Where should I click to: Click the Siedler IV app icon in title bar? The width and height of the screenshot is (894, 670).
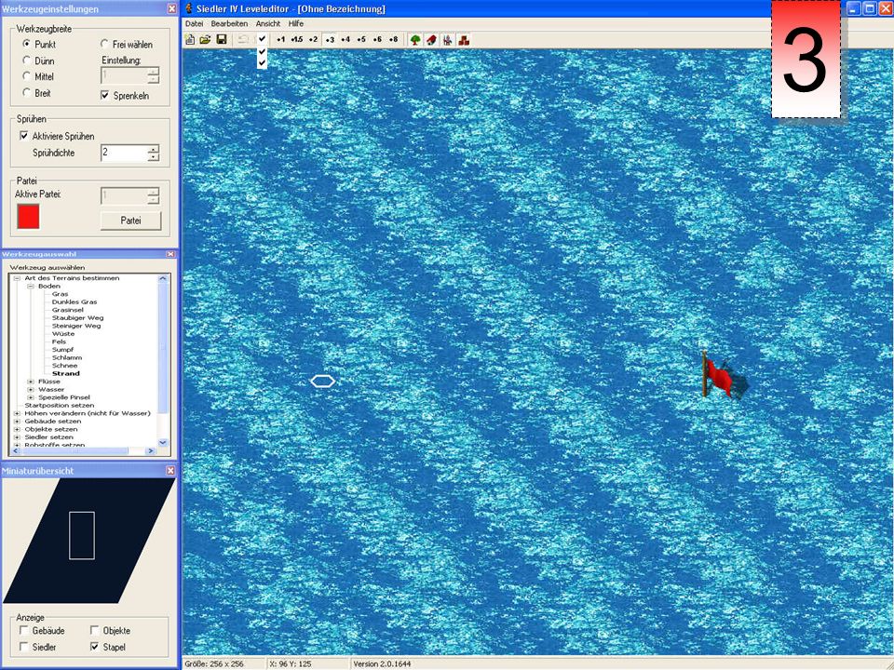tap(189, 8)
